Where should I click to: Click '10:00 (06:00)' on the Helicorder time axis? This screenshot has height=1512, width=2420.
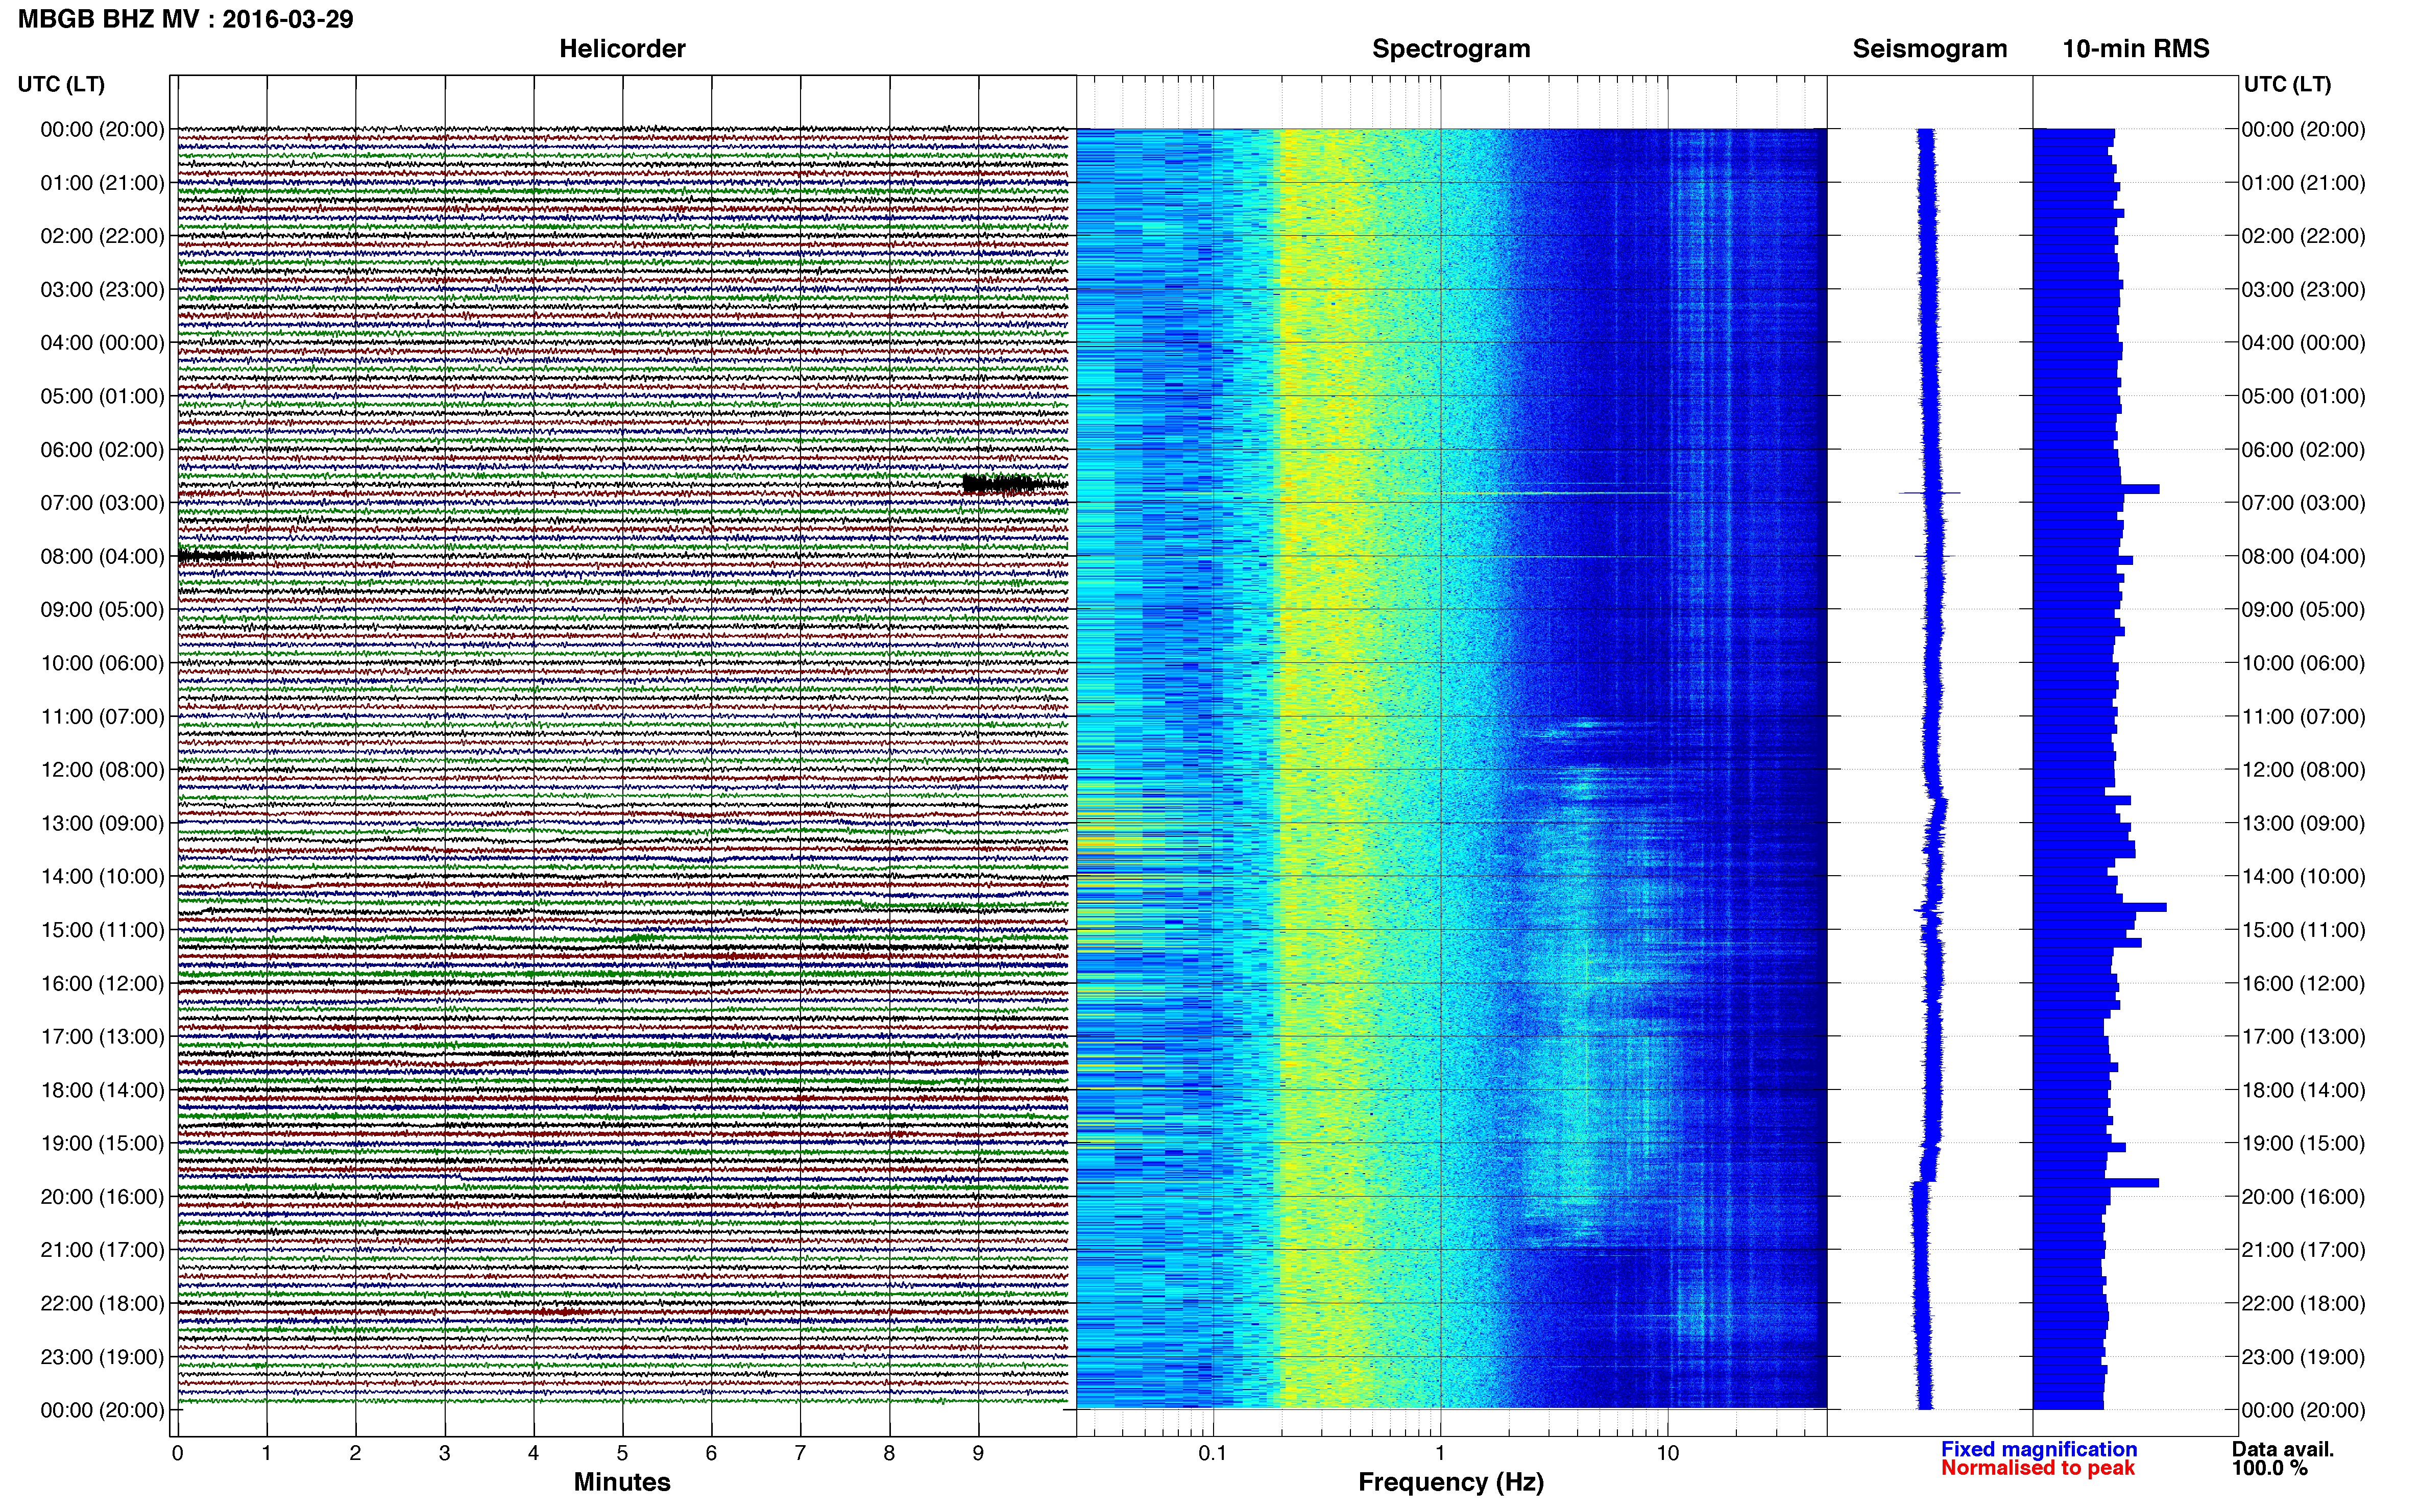point(102,663)
